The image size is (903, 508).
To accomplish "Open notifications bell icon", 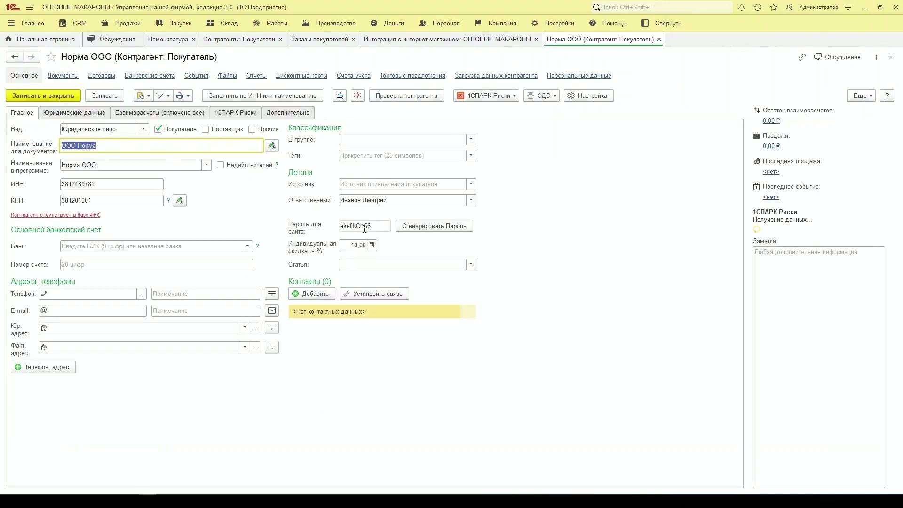I will 742,7.
